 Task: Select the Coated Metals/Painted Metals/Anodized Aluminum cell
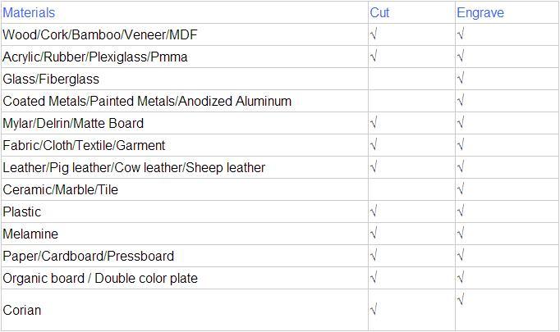tap(148, 101)
